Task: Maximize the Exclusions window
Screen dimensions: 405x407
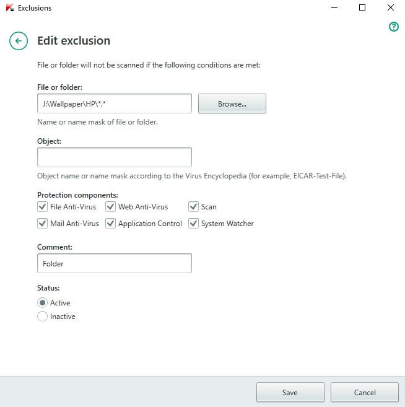Action: pyautogui.click(x=362, y=8)
